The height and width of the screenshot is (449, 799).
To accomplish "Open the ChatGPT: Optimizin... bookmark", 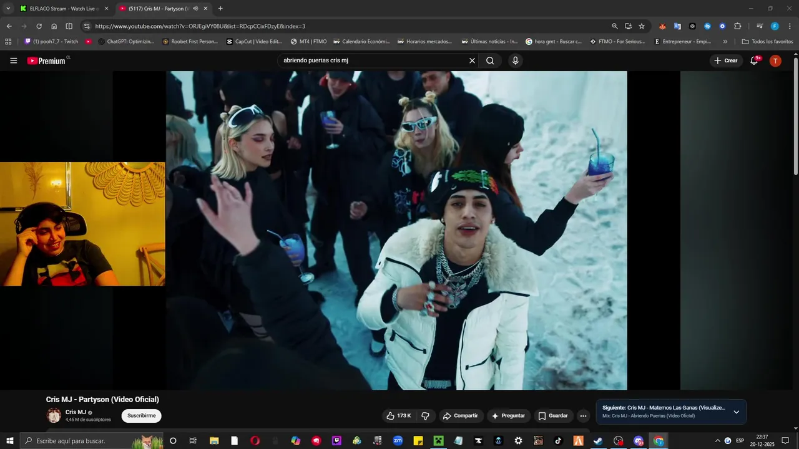I will (126, 42).
